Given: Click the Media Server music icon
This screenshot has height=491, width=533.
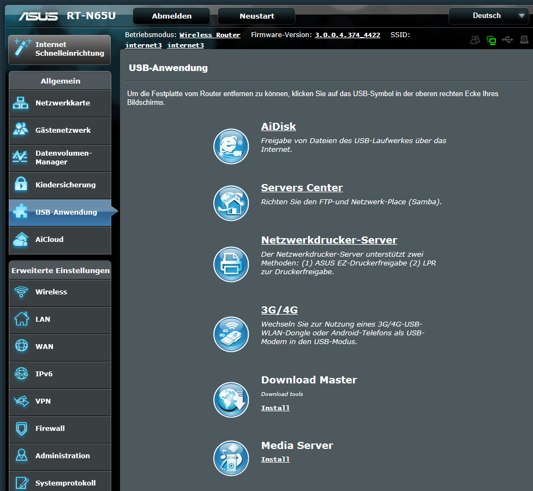Looking at the screenshot, I should (231, 458).
